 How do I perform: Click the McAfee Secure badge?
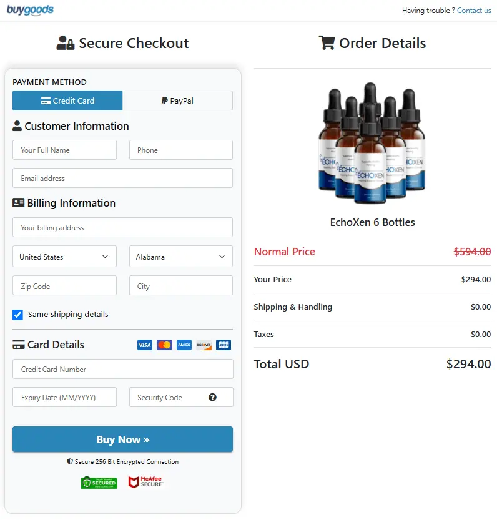tap(145, 481)
